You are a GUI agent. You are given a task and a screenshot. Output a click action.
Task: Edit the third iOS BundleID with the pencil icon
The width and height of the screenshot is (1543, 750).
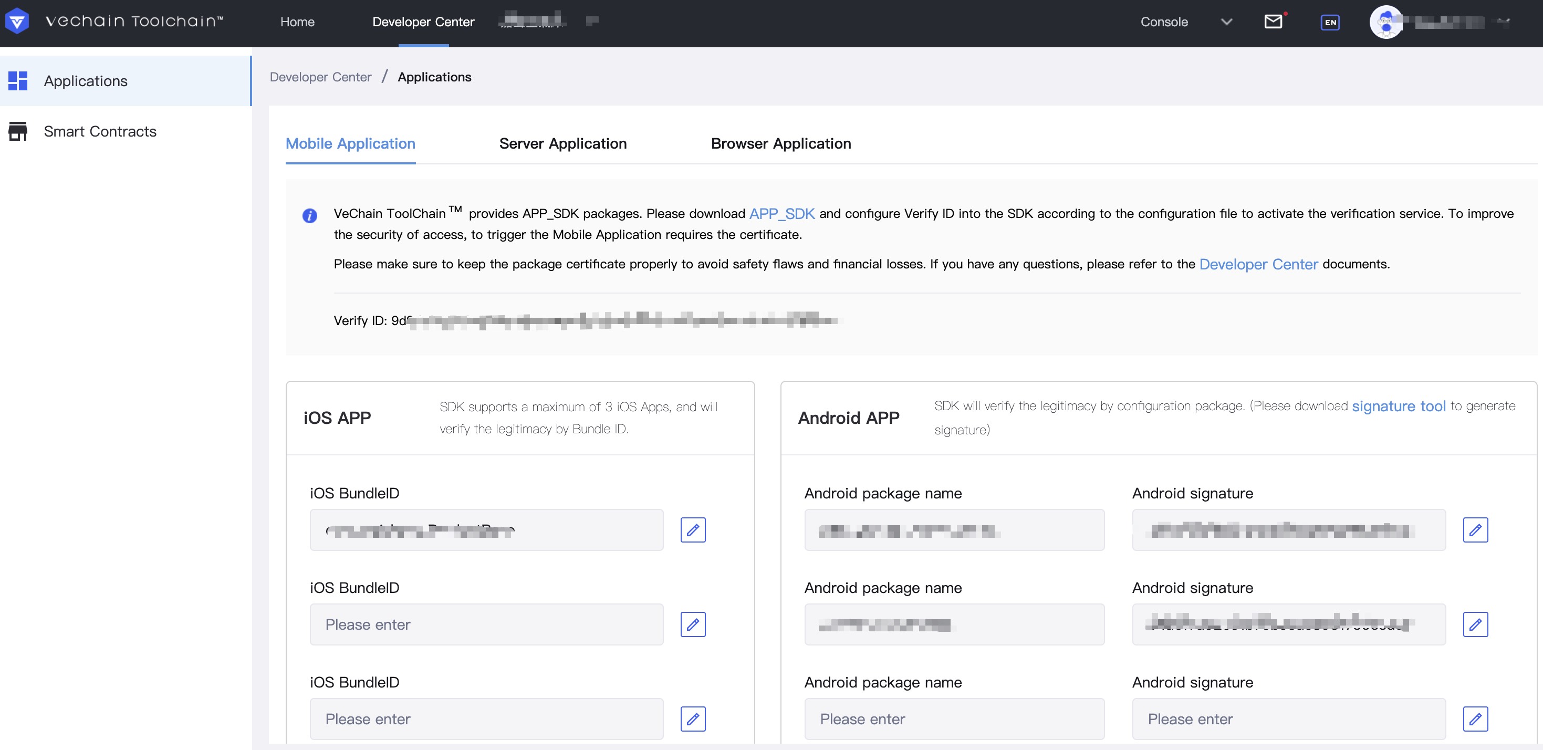[693, 720]
